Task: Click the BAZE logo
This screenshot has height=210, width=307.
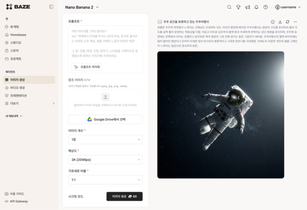Action: point(18,7)
